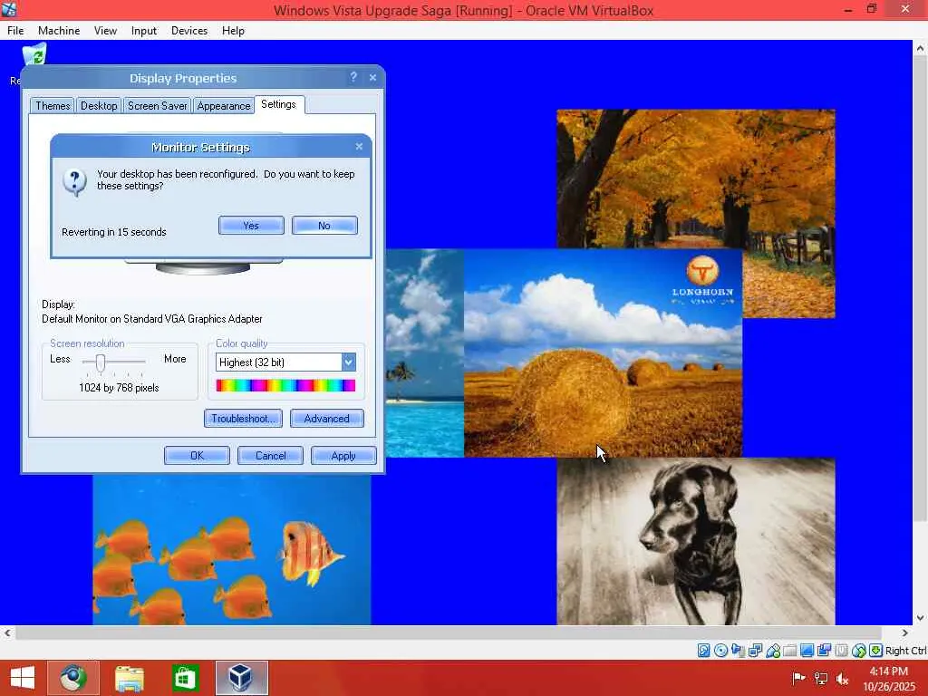Click the muted speaker tray icon
The height and width of the screenshot is (696, 928).
(x=842, y=678)
